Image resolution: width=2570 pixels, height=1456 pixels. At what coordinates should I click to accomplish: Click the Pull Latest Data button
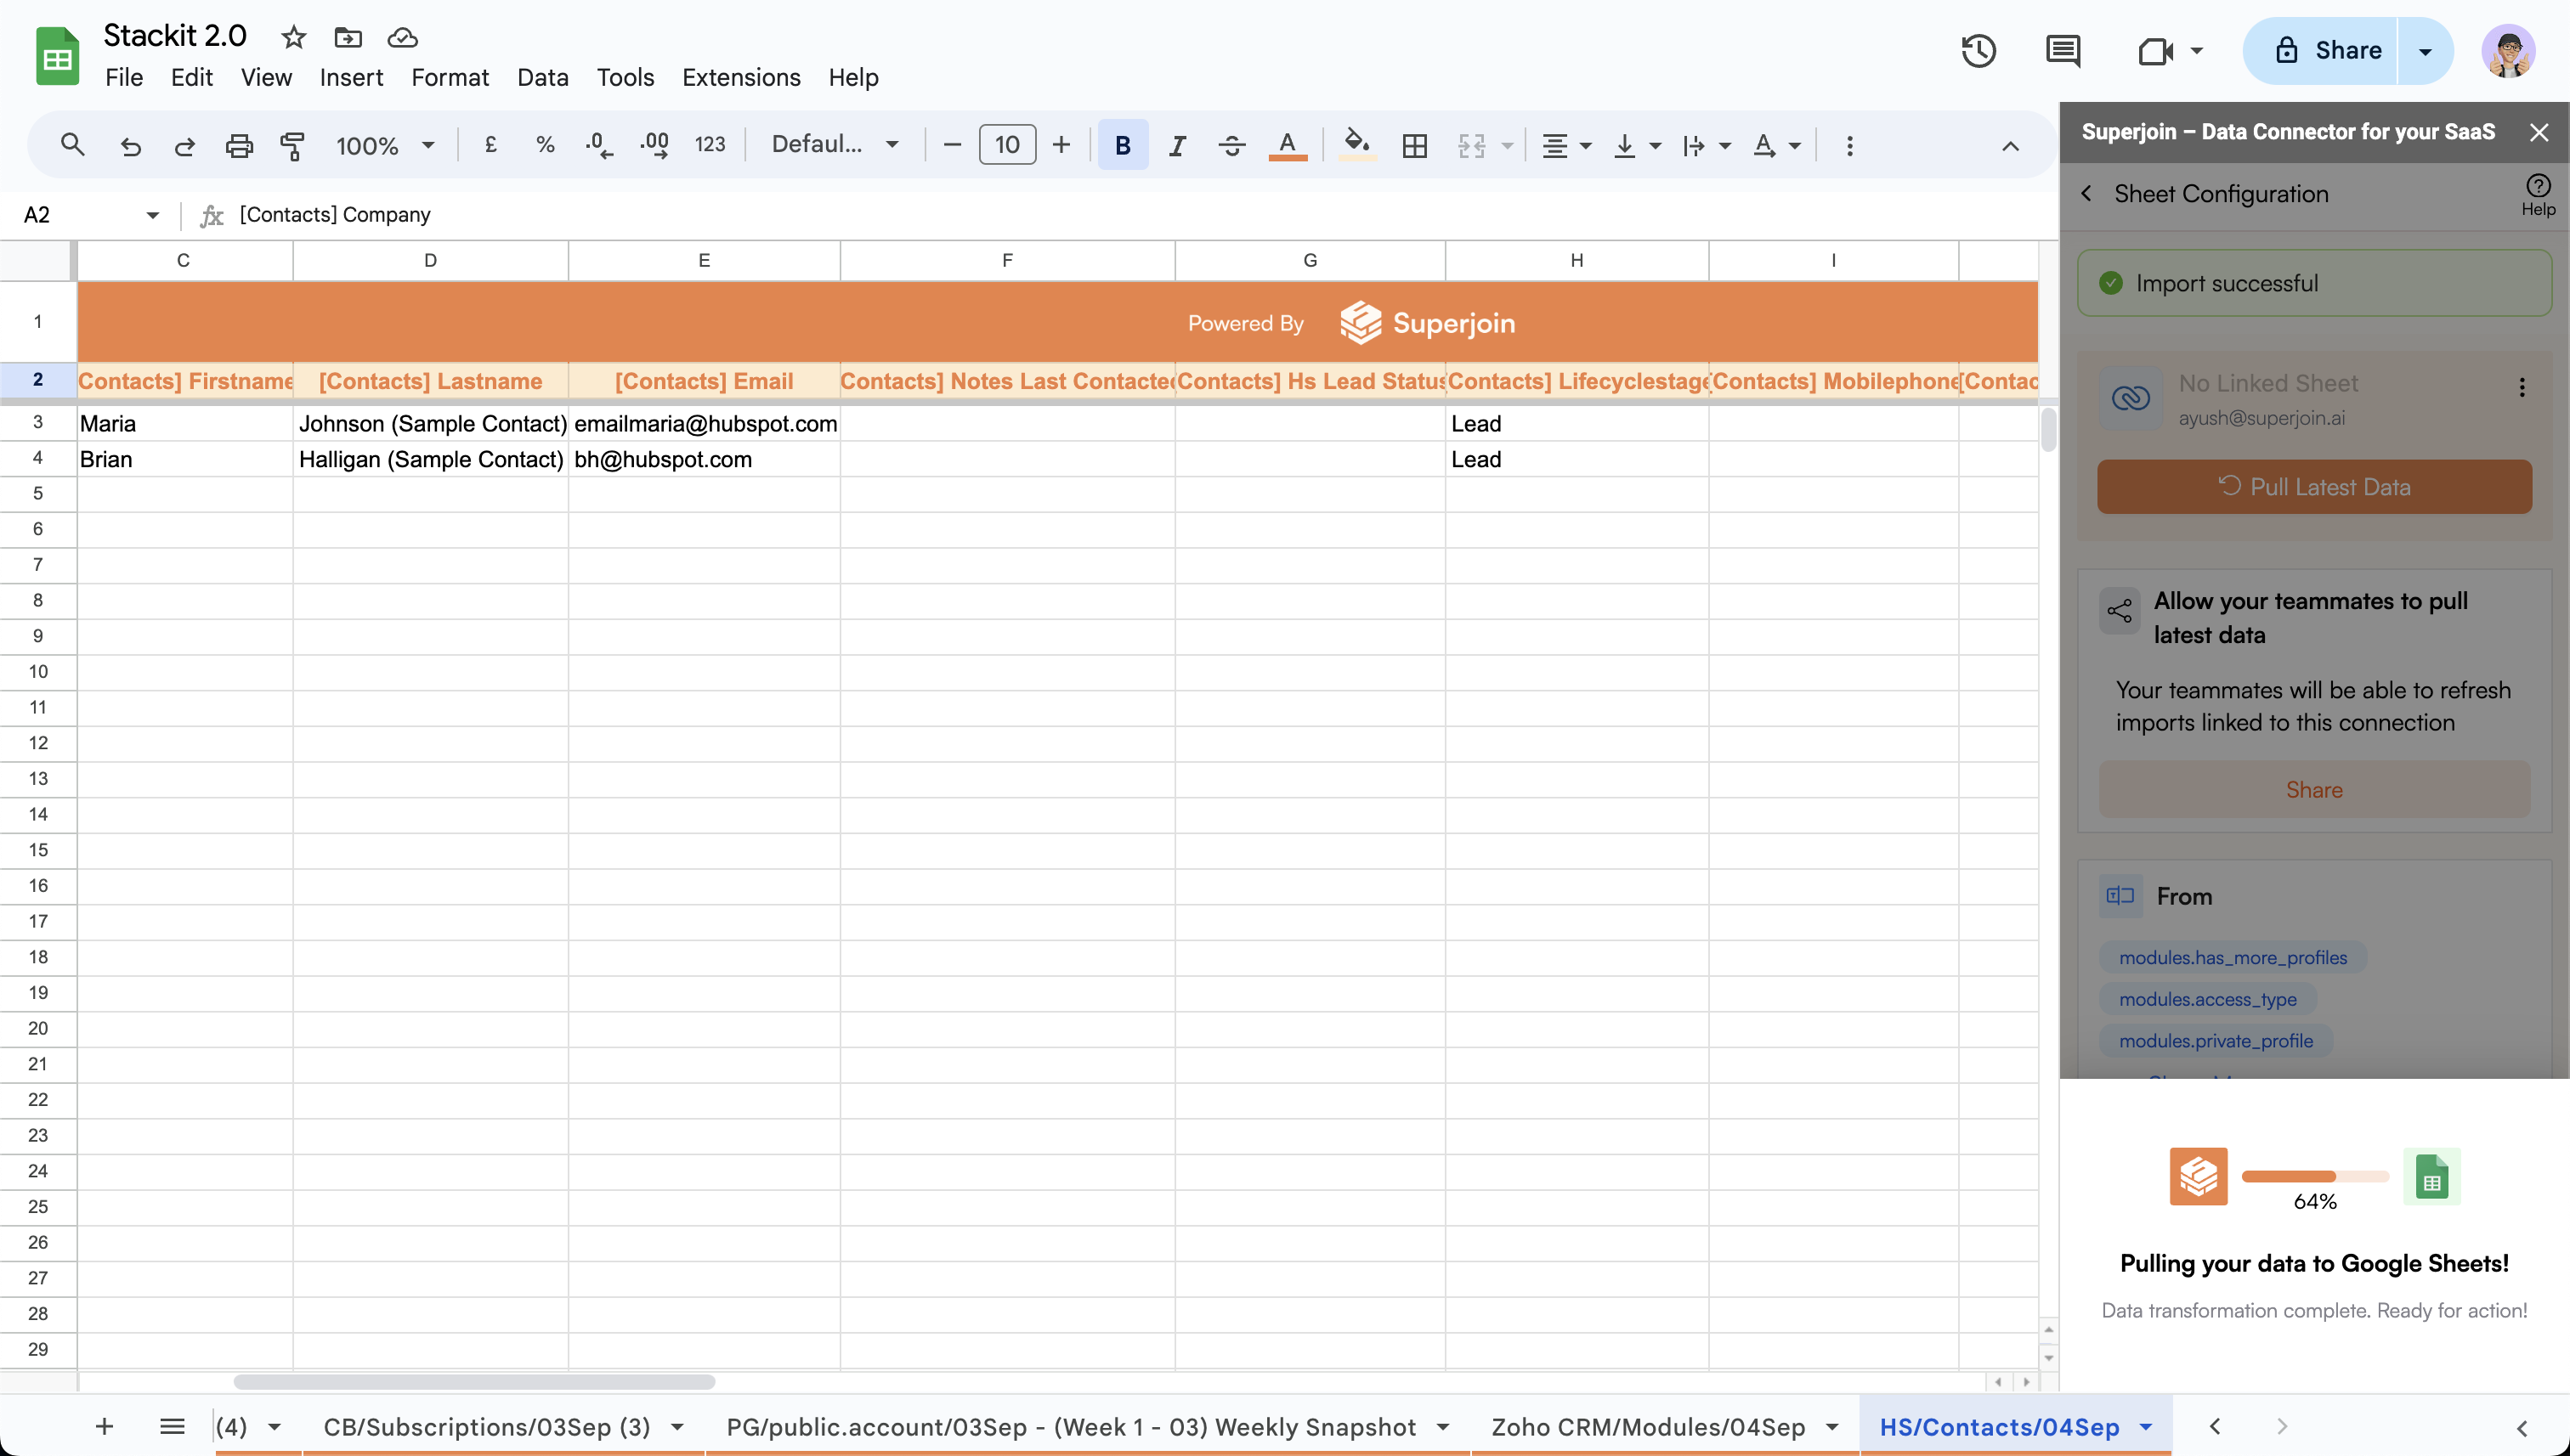point(2314,487)
